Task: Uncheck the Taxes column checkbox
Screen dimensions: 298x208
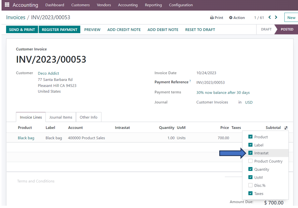Action: 251,193
